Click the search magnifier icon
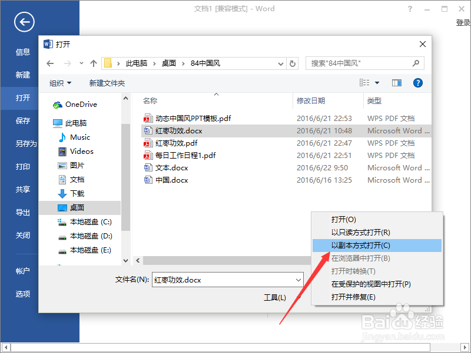471x353 pixels. coord(416,63)
